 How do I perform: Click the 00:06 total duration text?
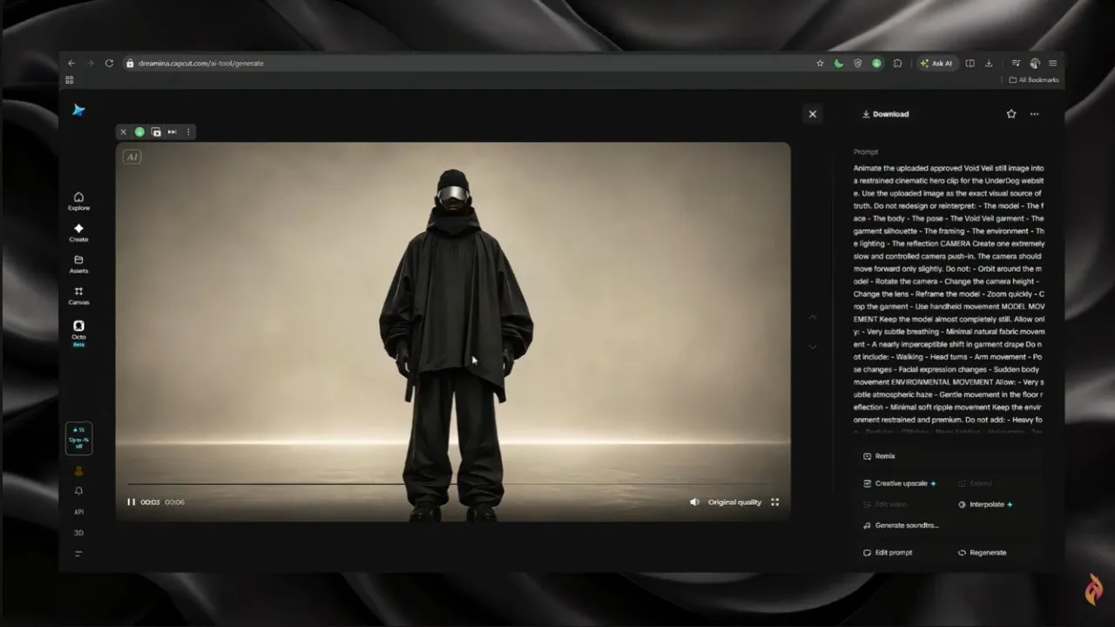[x=174, y=502]
